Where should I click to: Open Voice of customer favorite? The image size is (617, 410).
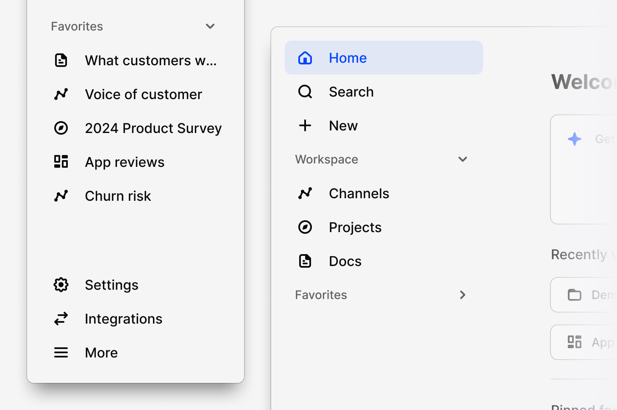pos(143,94)
